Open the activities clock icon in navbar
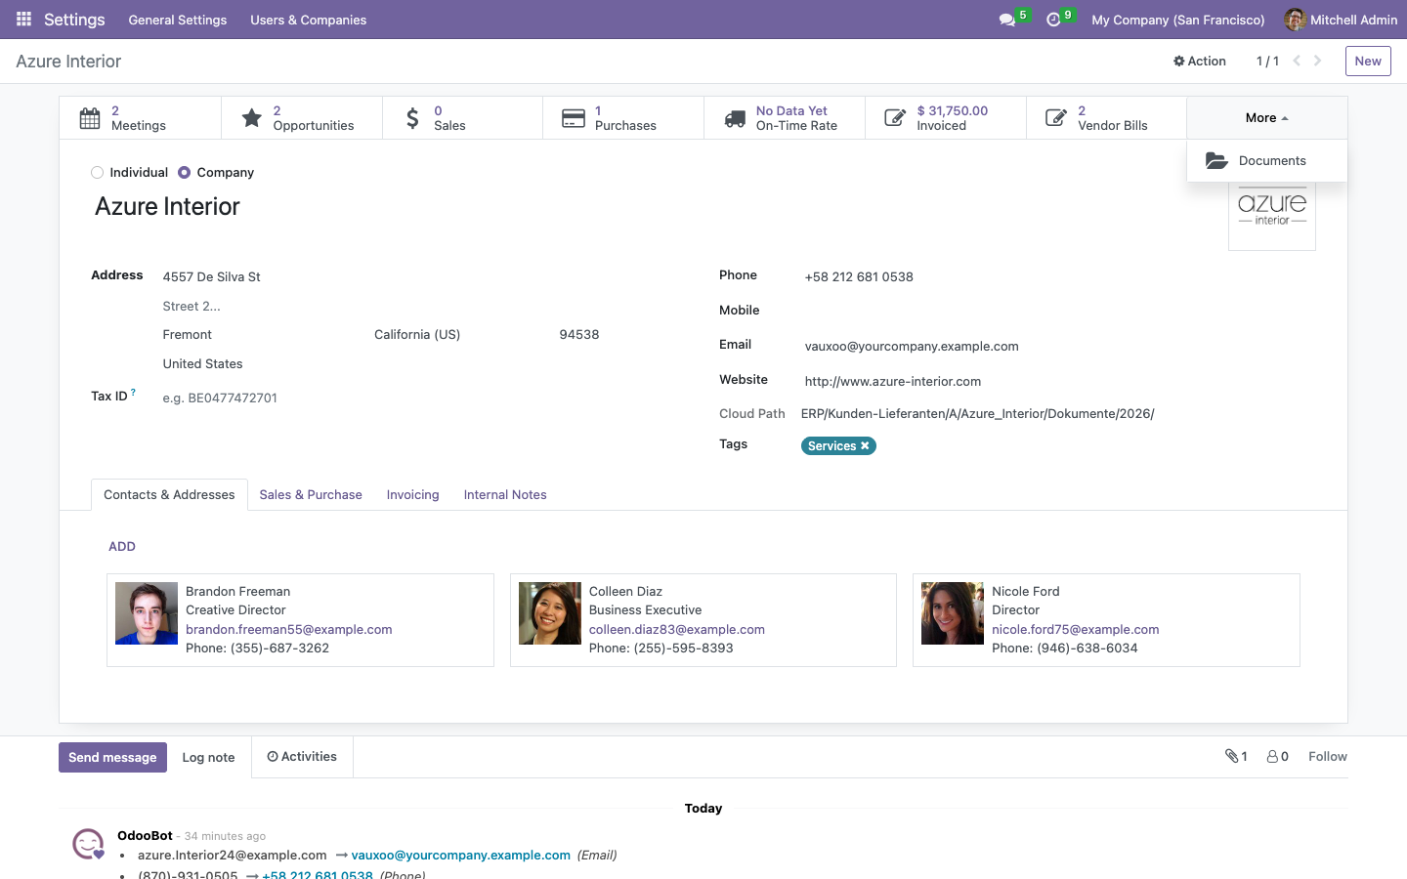Viewport: 1407px width, 879px height. (x=1053, y=20)
